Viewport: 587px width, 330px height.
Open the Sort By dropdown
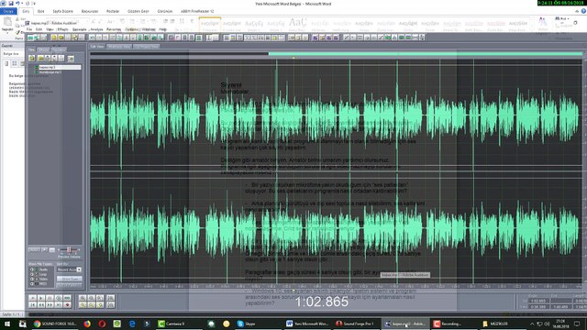69,269
